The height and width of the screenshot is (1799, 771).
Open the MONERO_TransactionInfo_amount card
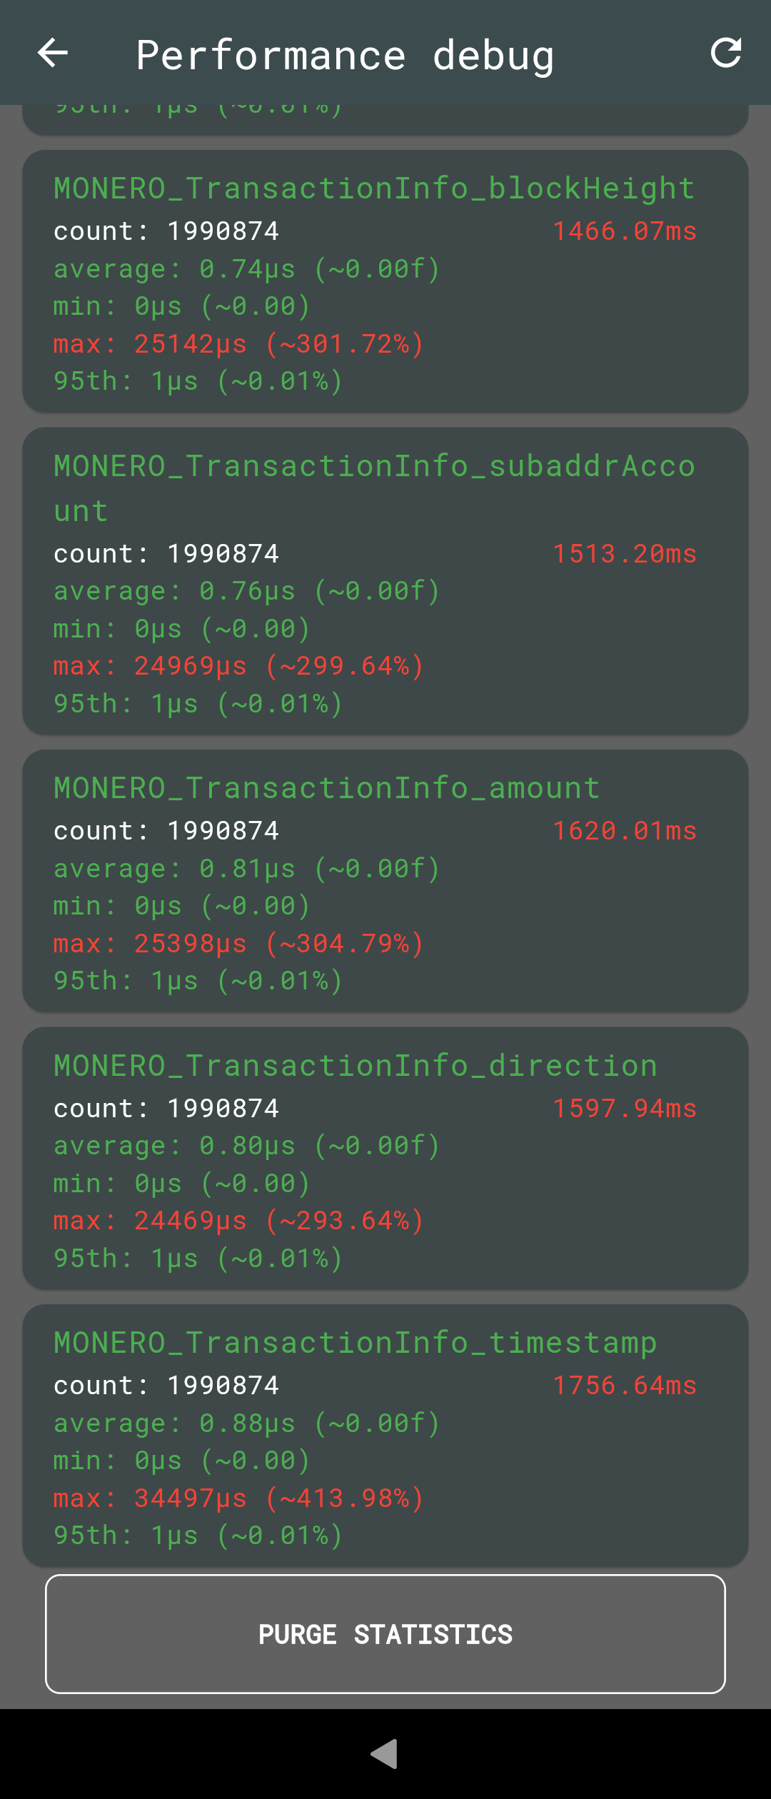click(385, 880)
